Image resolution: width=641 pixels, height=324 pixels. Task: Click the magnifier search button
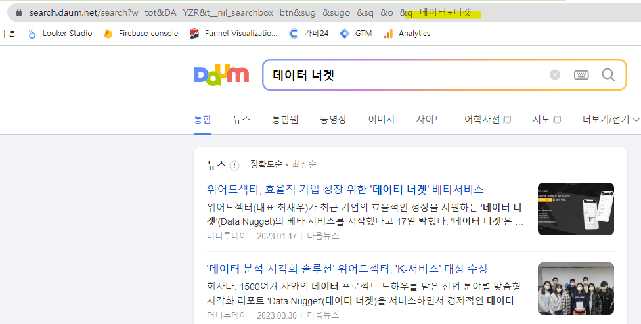pyautogui.click(x=608, y=74)
